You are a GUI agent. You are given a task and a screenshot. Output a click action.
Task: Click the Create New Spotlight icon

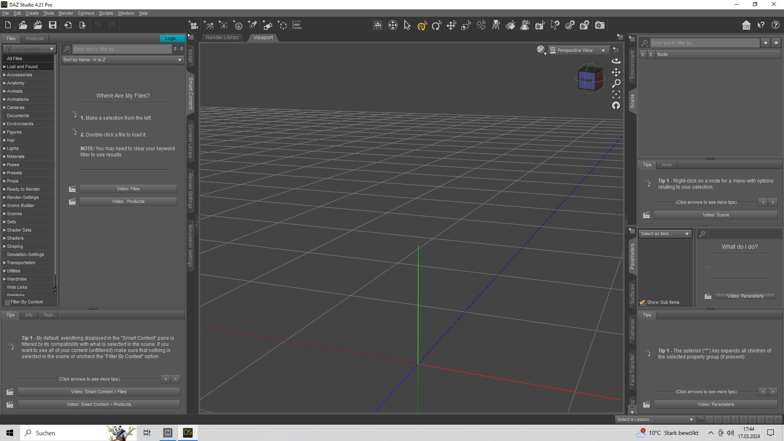tap(252, 25)
